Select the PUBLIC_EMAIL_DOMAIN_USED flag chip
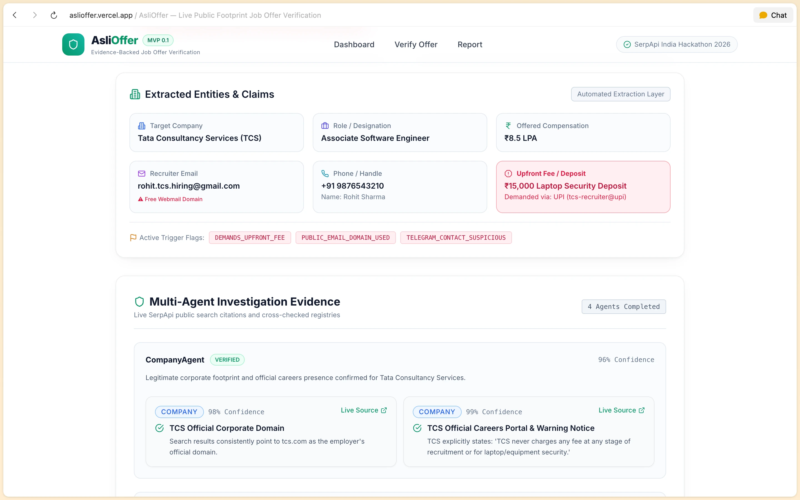This screenshot has width=800, height=500. point(346,238)
